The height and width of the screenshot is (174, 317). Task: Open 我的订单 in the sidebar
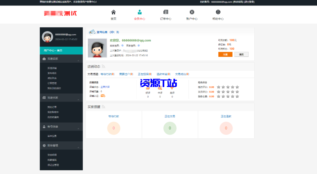pyautogui.click(x=52, y=107)
